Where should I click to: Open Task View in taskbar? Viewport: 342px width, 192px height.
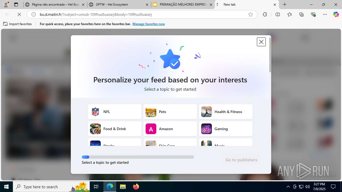(96, 187)
